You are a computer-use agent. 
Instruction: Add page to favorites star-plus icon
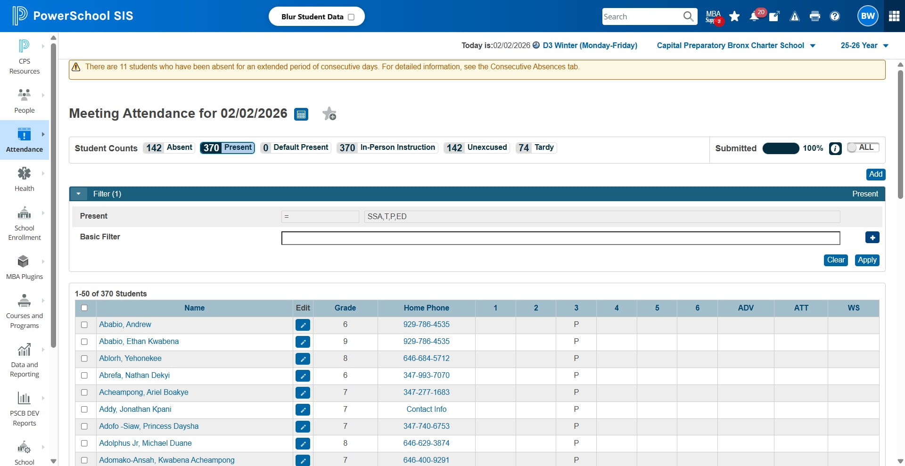[329, 114]
